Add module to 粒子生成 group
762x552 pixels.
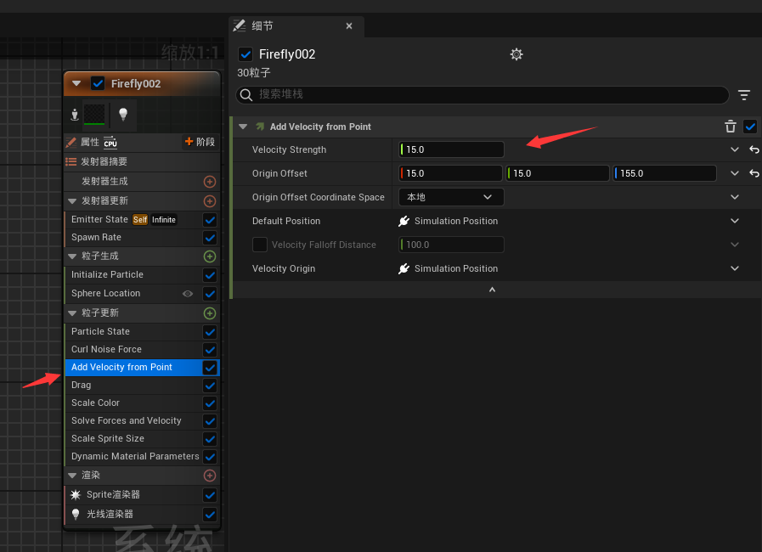click(x=210, y=256)
